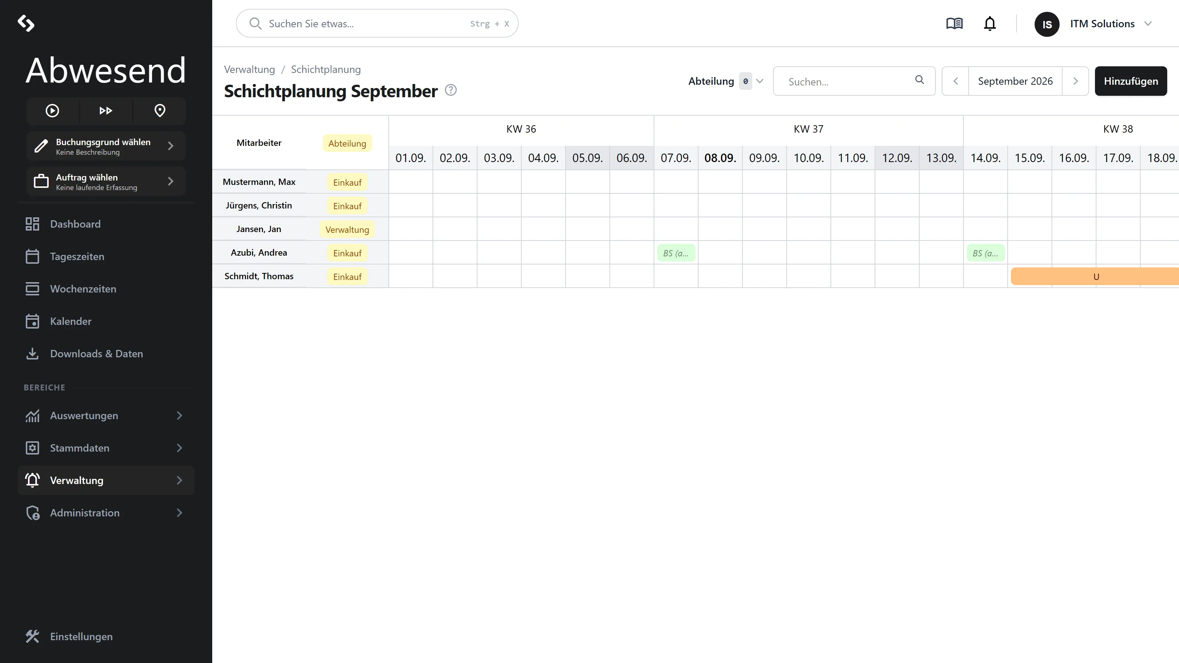
Task: Open Wochenzeiten in the sidebar
Action: 106,289
